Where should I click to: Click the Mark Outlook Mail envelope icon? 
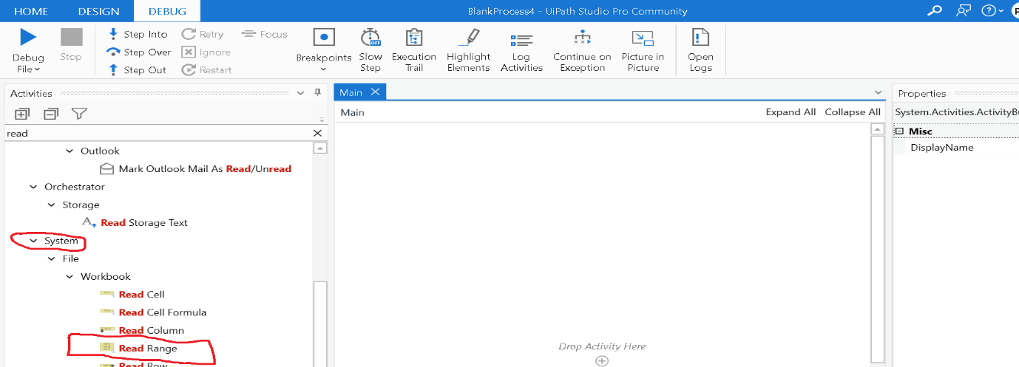107,168
